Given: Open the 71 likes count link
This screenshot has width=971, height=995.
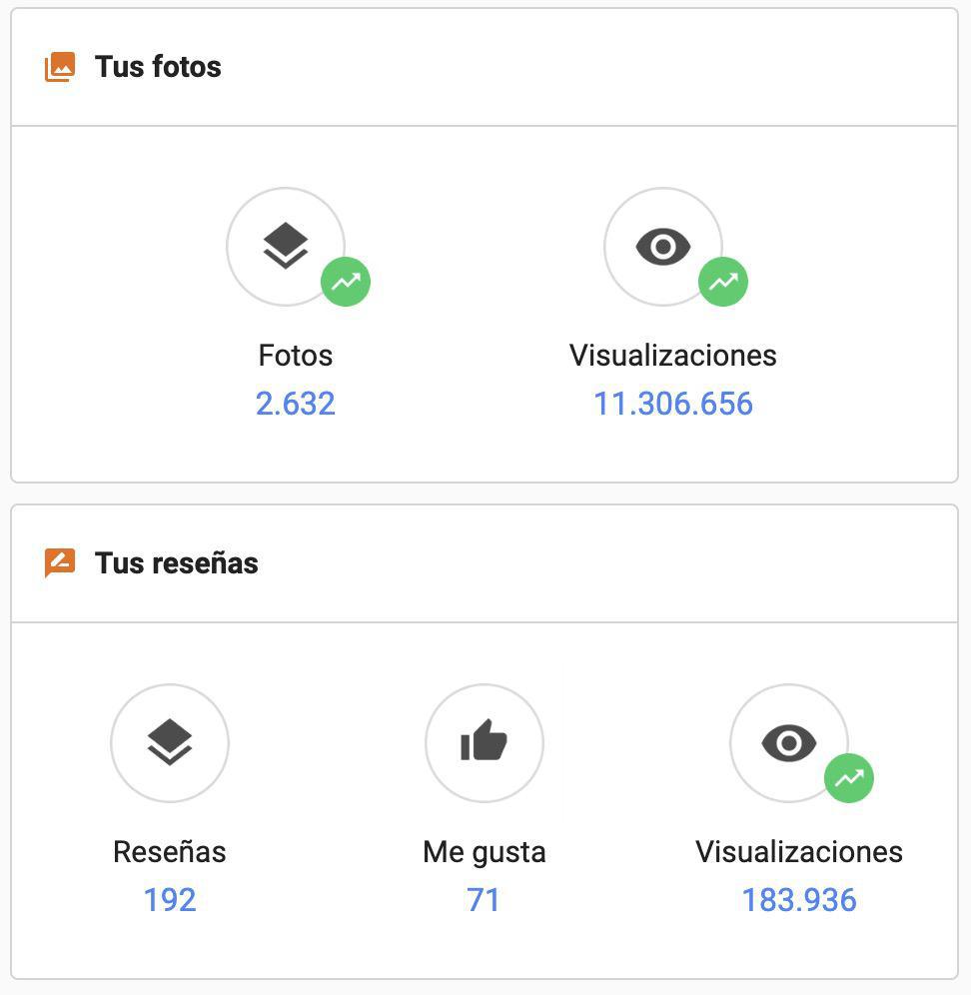Looking at the screenshot, I should coord(484,900).
